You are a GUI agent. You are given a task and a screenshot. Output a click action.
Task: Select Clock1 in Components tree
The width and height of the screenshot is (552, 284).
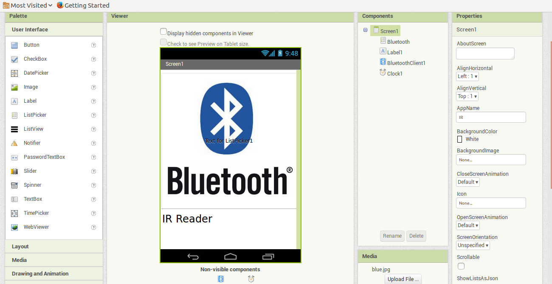pos(391,73)
